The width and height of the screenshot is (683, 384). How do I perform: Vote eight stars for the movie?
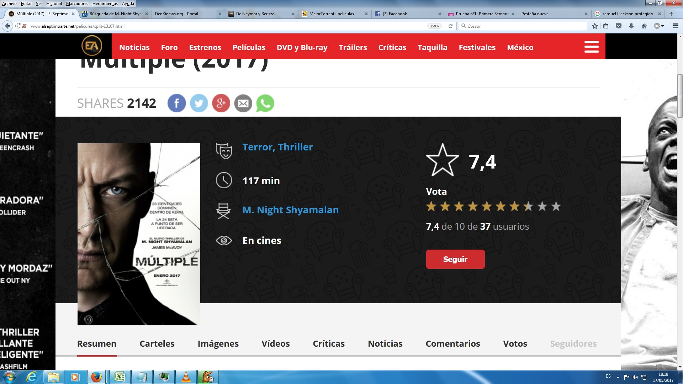[x=528, y=206]
